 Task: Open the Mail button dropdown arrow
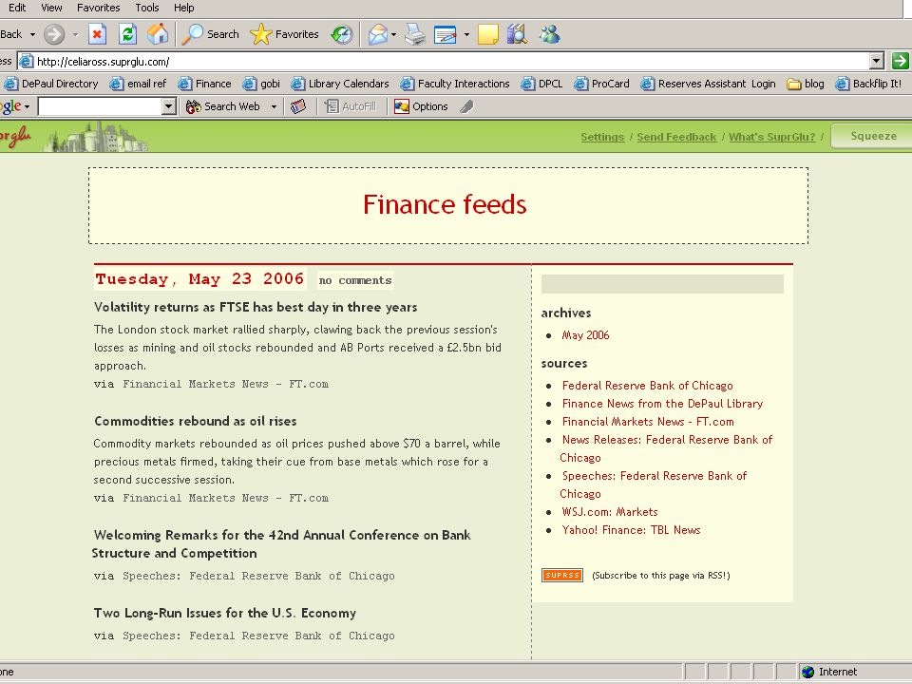(x=393, y=34)
